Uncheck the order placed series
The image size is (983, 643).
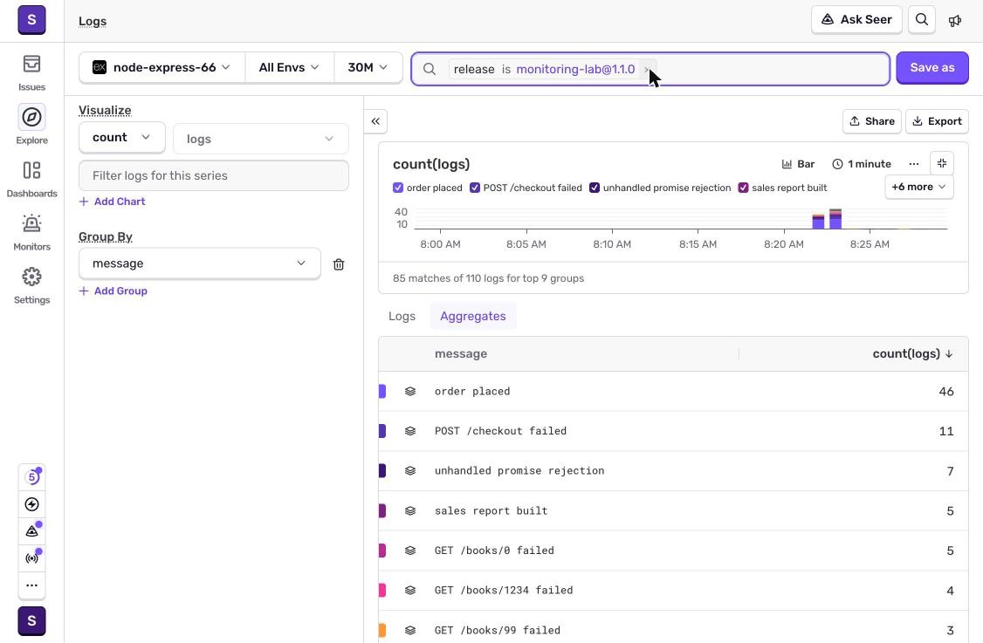397,188
